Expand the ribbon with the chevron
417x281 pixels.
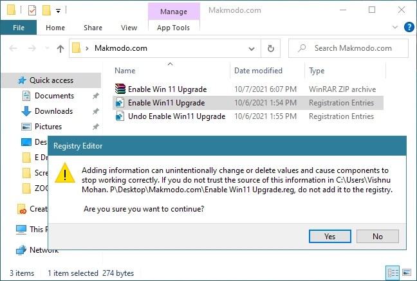click(395, 27)
